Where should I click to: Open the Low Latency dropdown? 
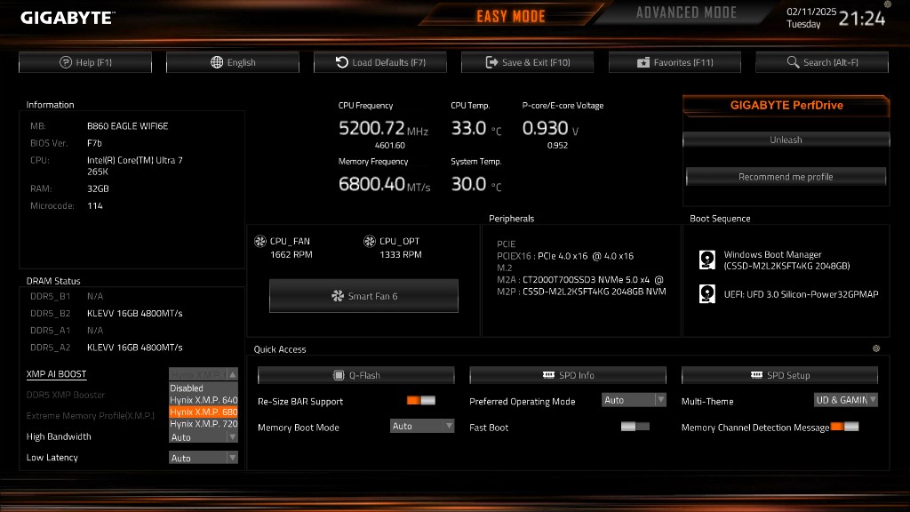204,458
